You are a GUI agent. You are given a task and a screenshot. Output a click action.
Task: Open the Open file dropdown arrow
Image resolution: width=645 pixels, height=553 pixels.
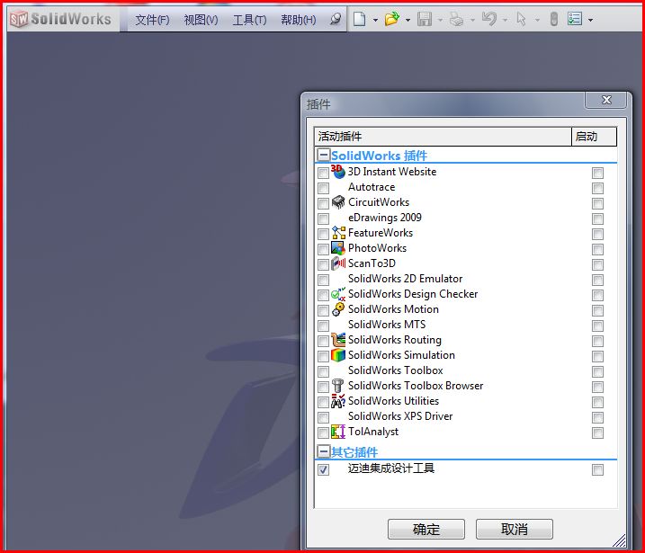coord(408,20)
